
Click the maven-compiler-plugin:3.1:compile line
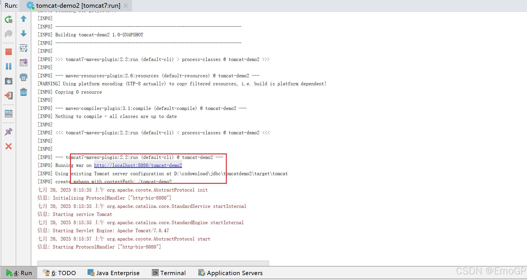tap(142, 108)
